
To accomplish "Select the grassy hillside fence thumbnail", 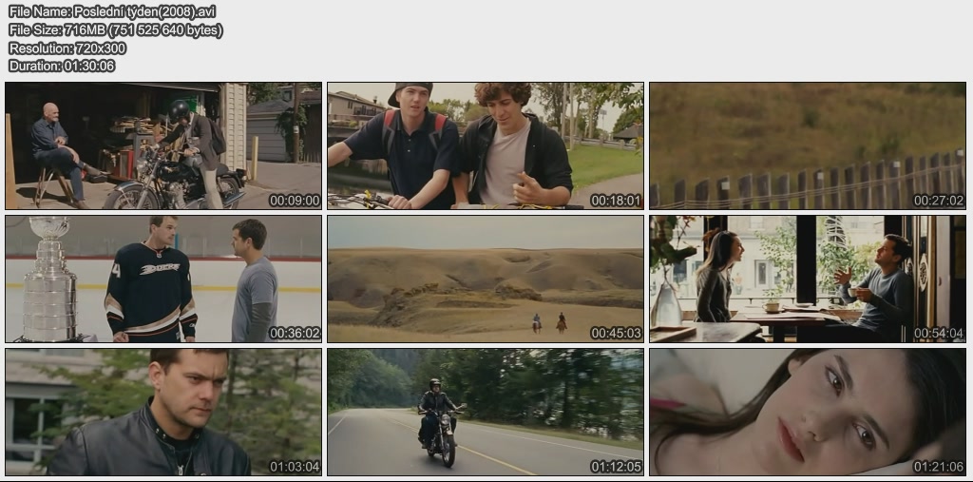I will pyautogui.click(x=808, y=145).
